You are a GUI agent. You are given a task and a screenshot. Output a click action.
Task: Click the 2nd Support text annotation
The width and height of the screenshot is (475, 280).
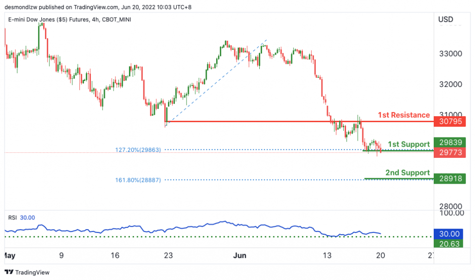click(407, 173)
